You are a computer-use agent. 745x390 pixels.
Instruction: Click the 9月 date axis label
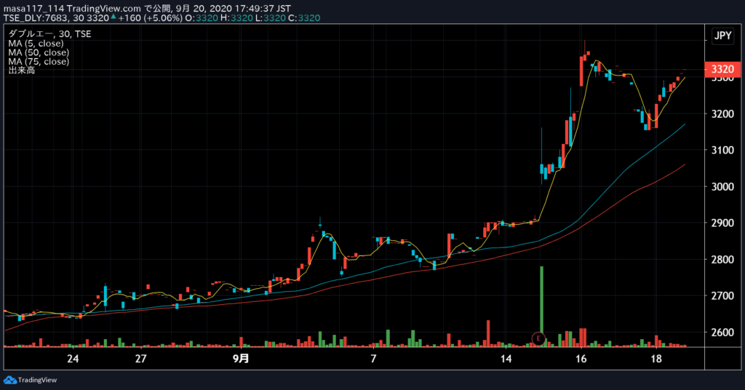click(241, 359)
